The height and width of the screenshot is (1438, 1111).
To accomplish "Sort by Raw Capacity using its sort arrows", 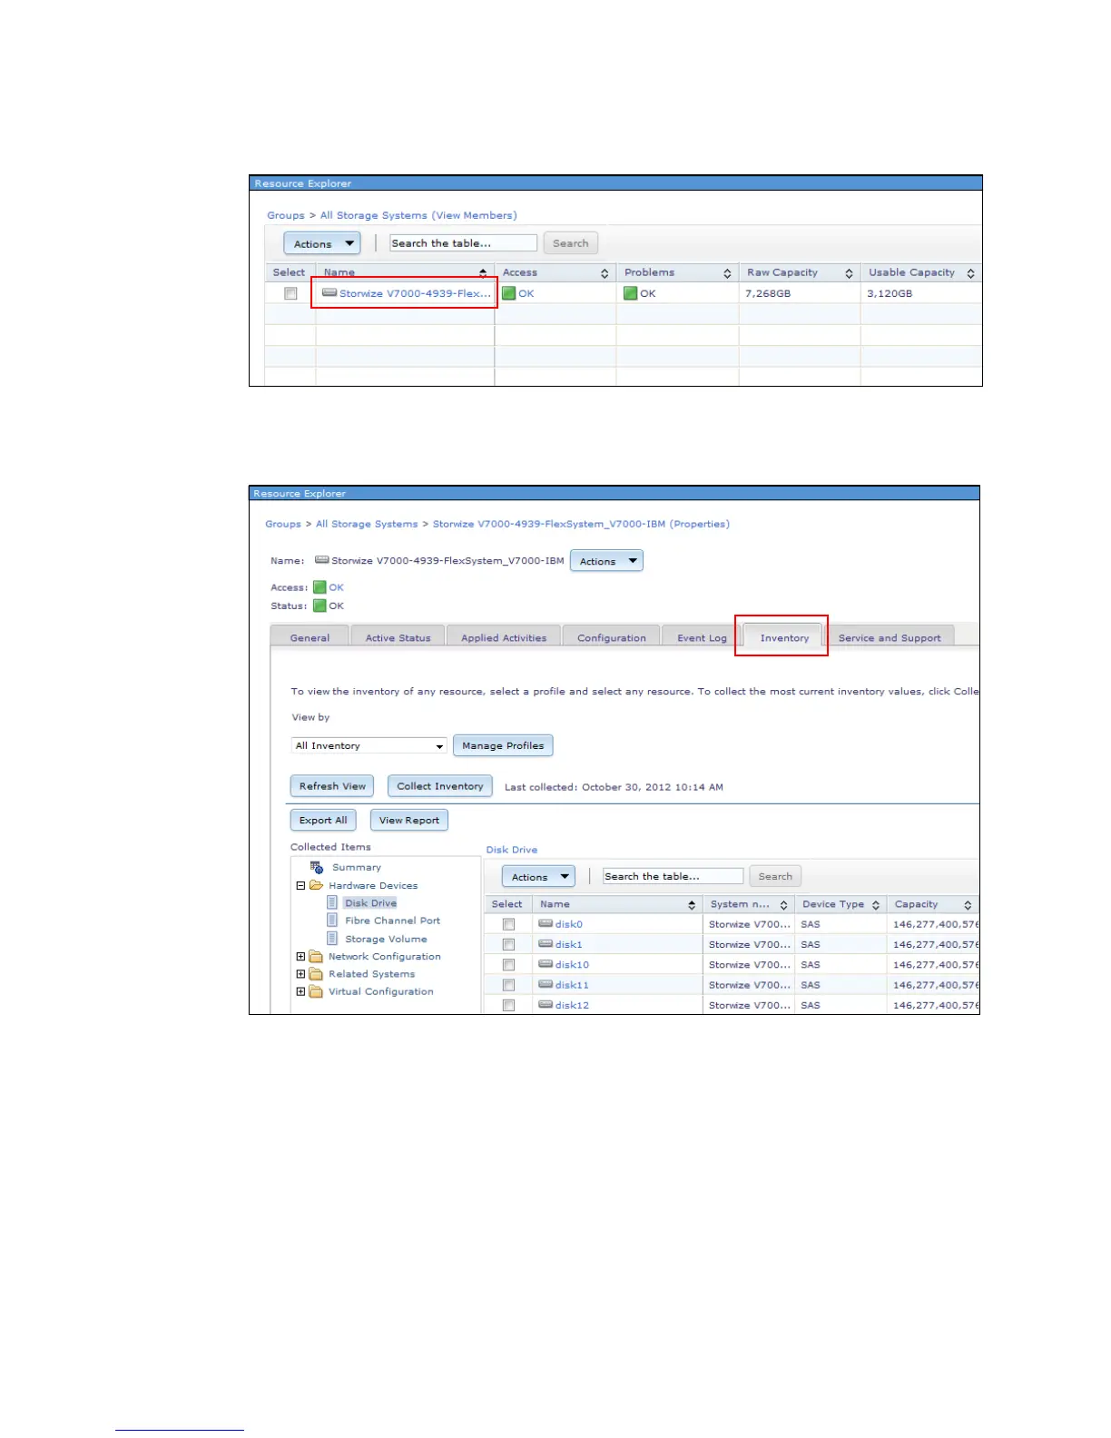I will [849, 273].
